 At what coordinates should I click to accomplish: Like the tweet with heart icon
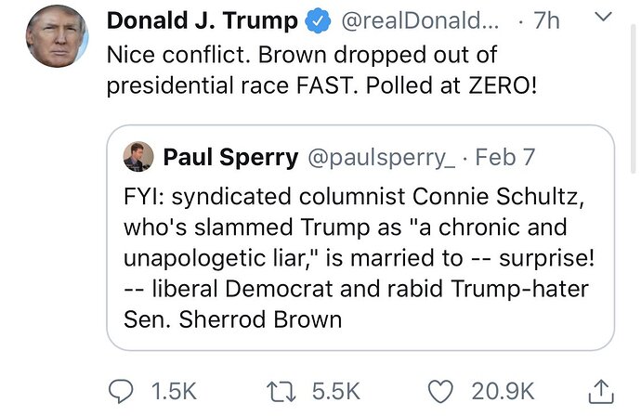(x=440, y=392)
